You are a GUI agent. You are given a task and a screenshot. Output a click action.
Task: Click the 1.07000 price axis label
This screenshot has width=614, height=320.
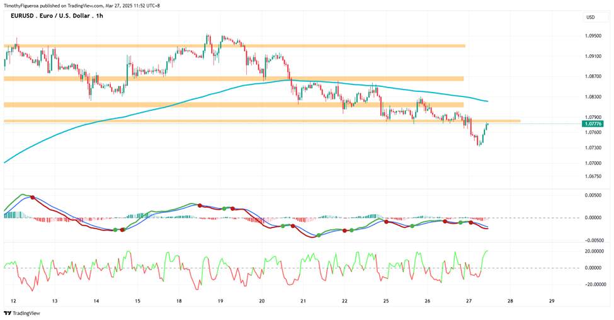tap(593, 163)
